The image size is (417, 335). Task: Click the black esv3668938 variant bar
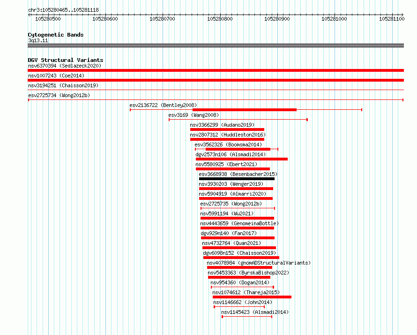[237, 179]
